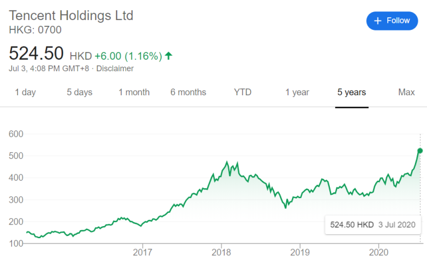Click the 2018 x-axis label
The width and height of the screenshot is (427, 264).
click(x=221, y=252)
